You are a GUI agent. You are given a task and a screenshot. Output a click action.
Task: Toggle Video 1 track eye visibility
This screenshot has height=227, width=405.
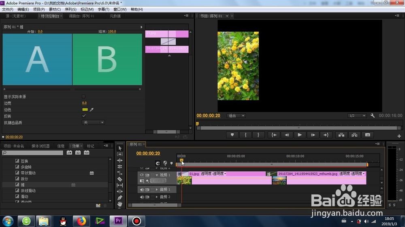tap(141, 175)
